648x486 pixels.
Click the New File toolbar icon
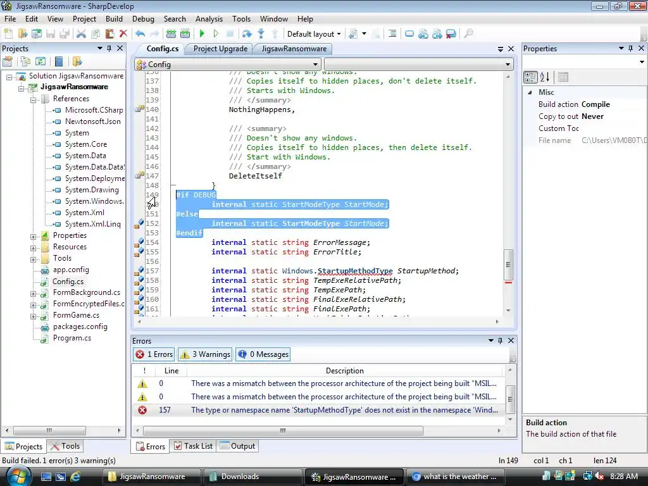pos(8,34)
